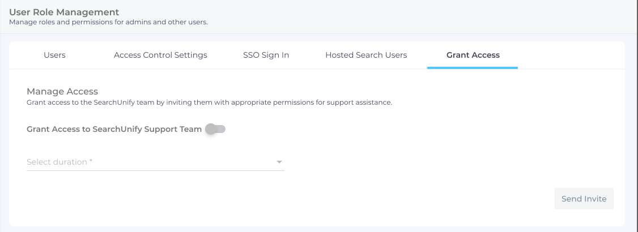
Task: Click the Manage Access section heading
Action: [x=62, y=91]
